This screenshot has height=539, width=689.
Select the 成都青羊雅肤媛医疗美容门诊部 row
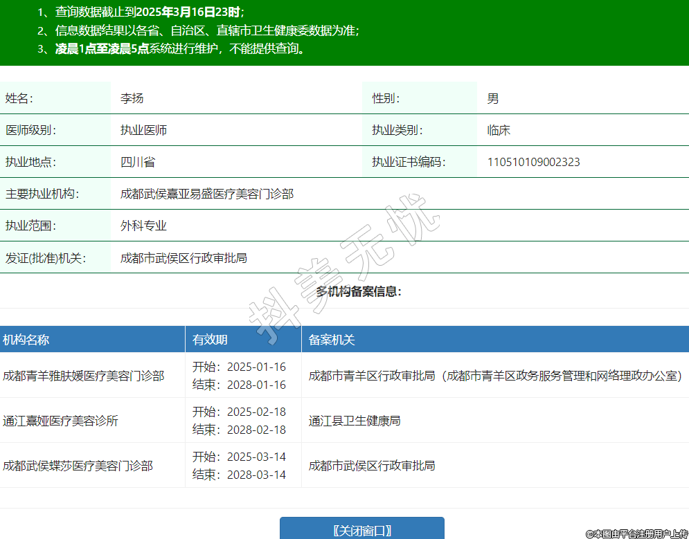coord(84,376)
